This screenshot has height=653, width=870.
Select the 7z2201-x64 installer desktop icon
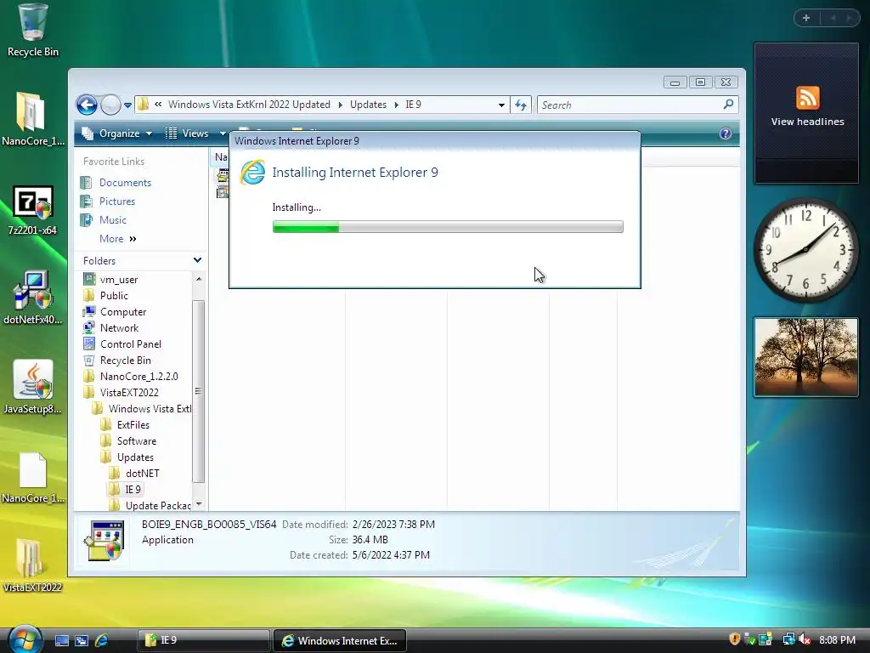pyautogui.click(x=32, y=210)
